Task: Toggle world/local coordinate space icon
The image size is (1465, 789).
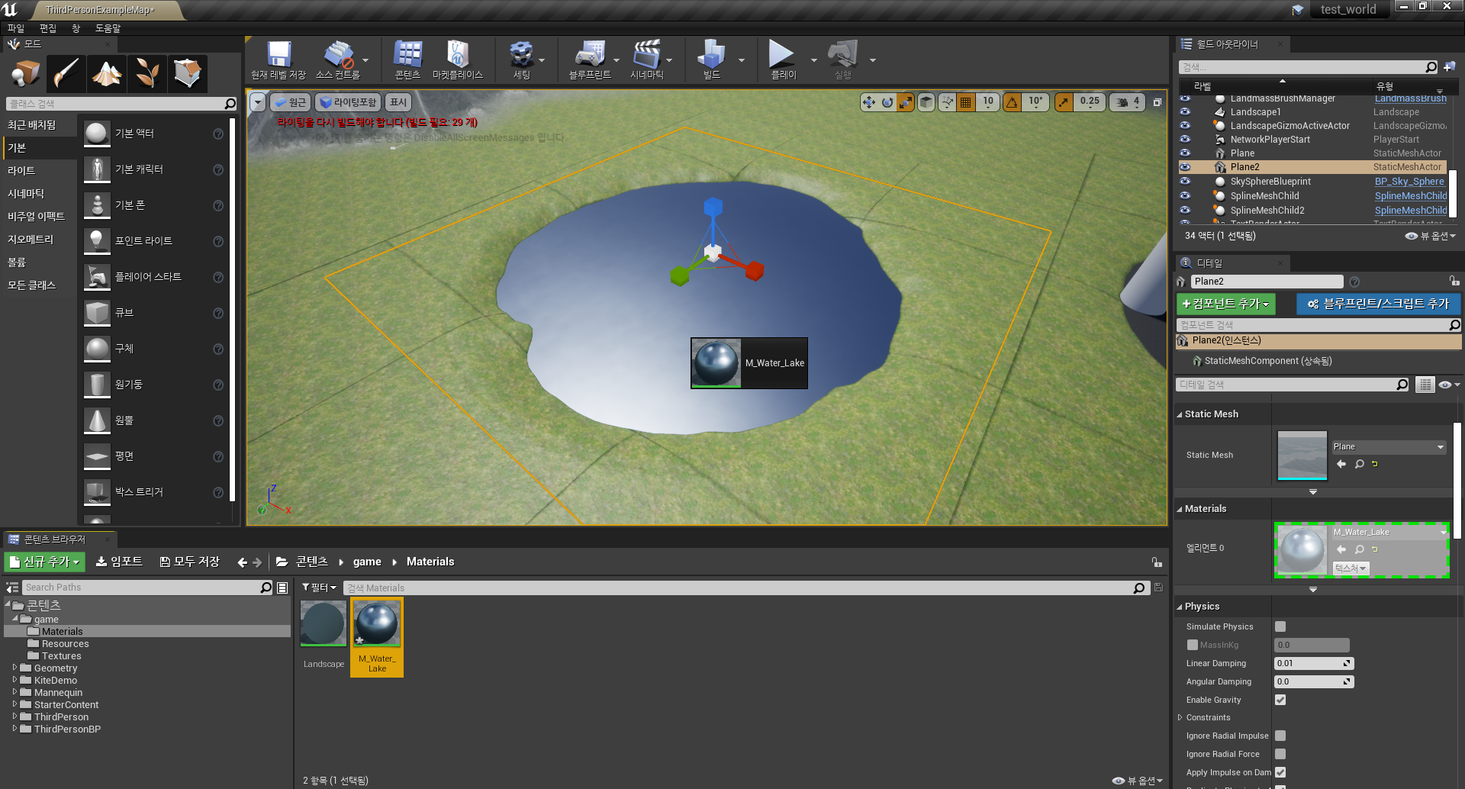Action: [x=926, y=102]
